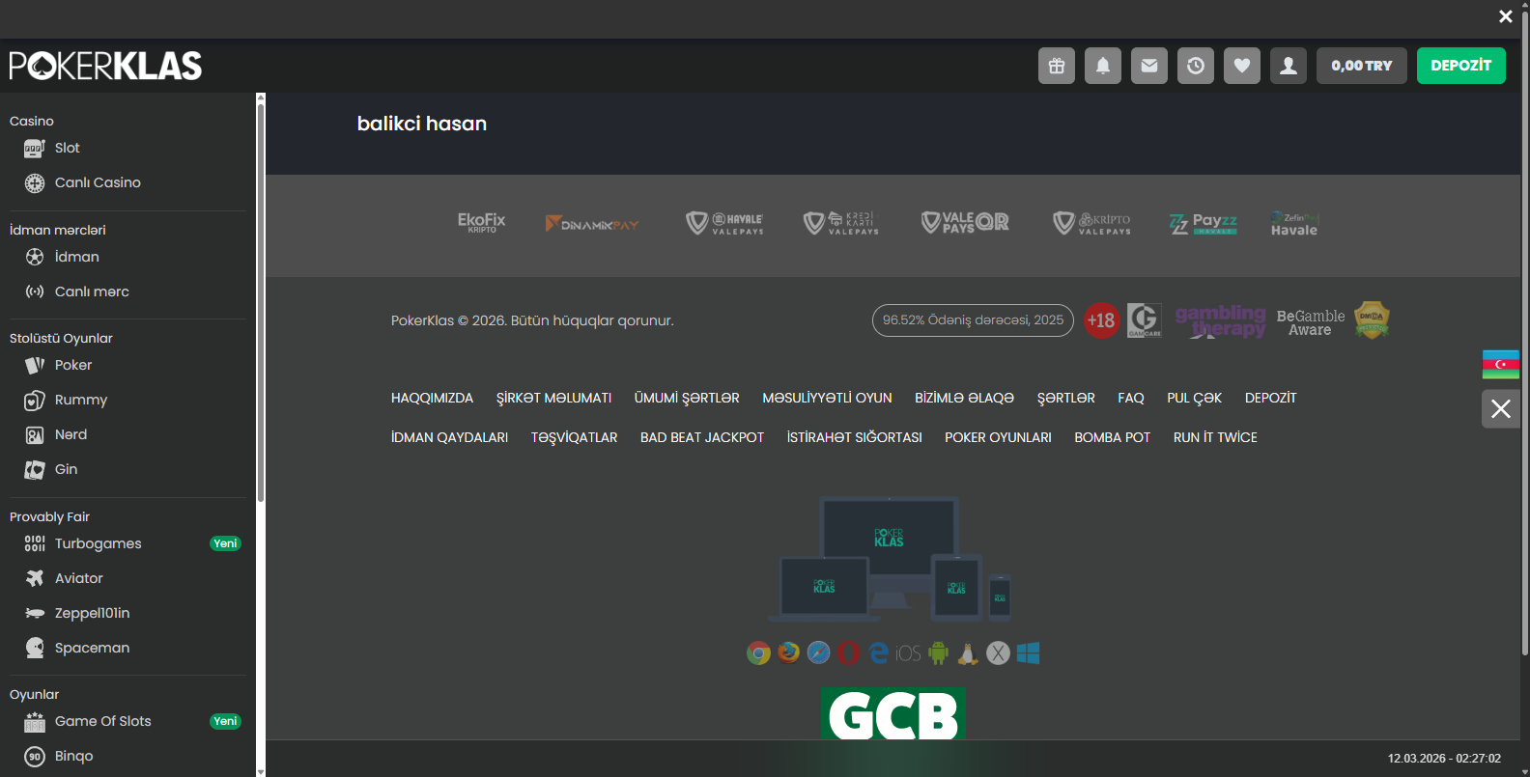Click the +18 age restriction badge

point(1100,320)
